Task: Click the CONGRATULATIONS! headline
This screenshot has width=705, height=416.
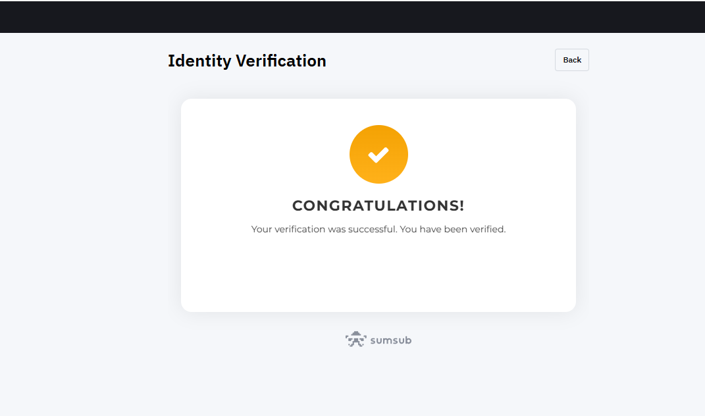Action: pos(378,205)
